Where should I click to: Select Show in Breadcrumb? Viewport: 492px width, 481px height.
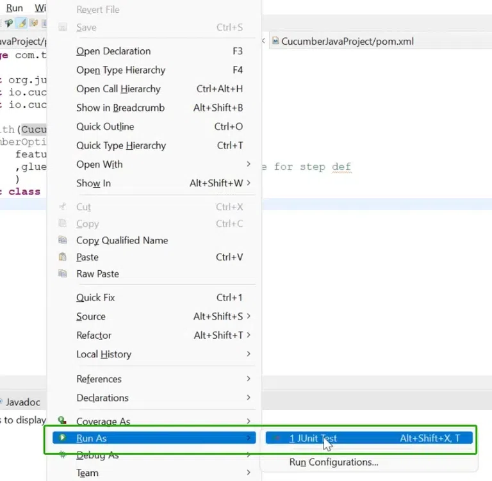pyautogui.click(x=154, y=108)
